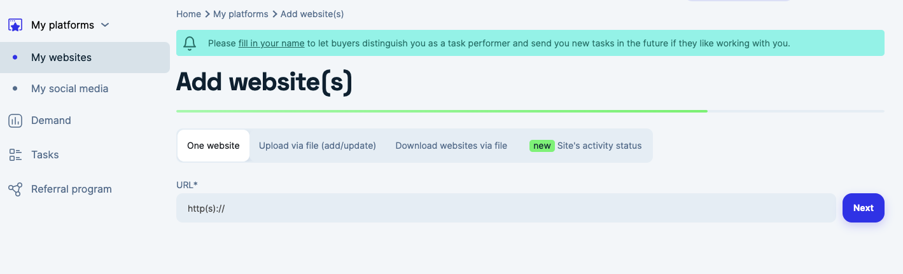Click the Demand bar chart icon
903x274 pixels.
pos(15,121)
